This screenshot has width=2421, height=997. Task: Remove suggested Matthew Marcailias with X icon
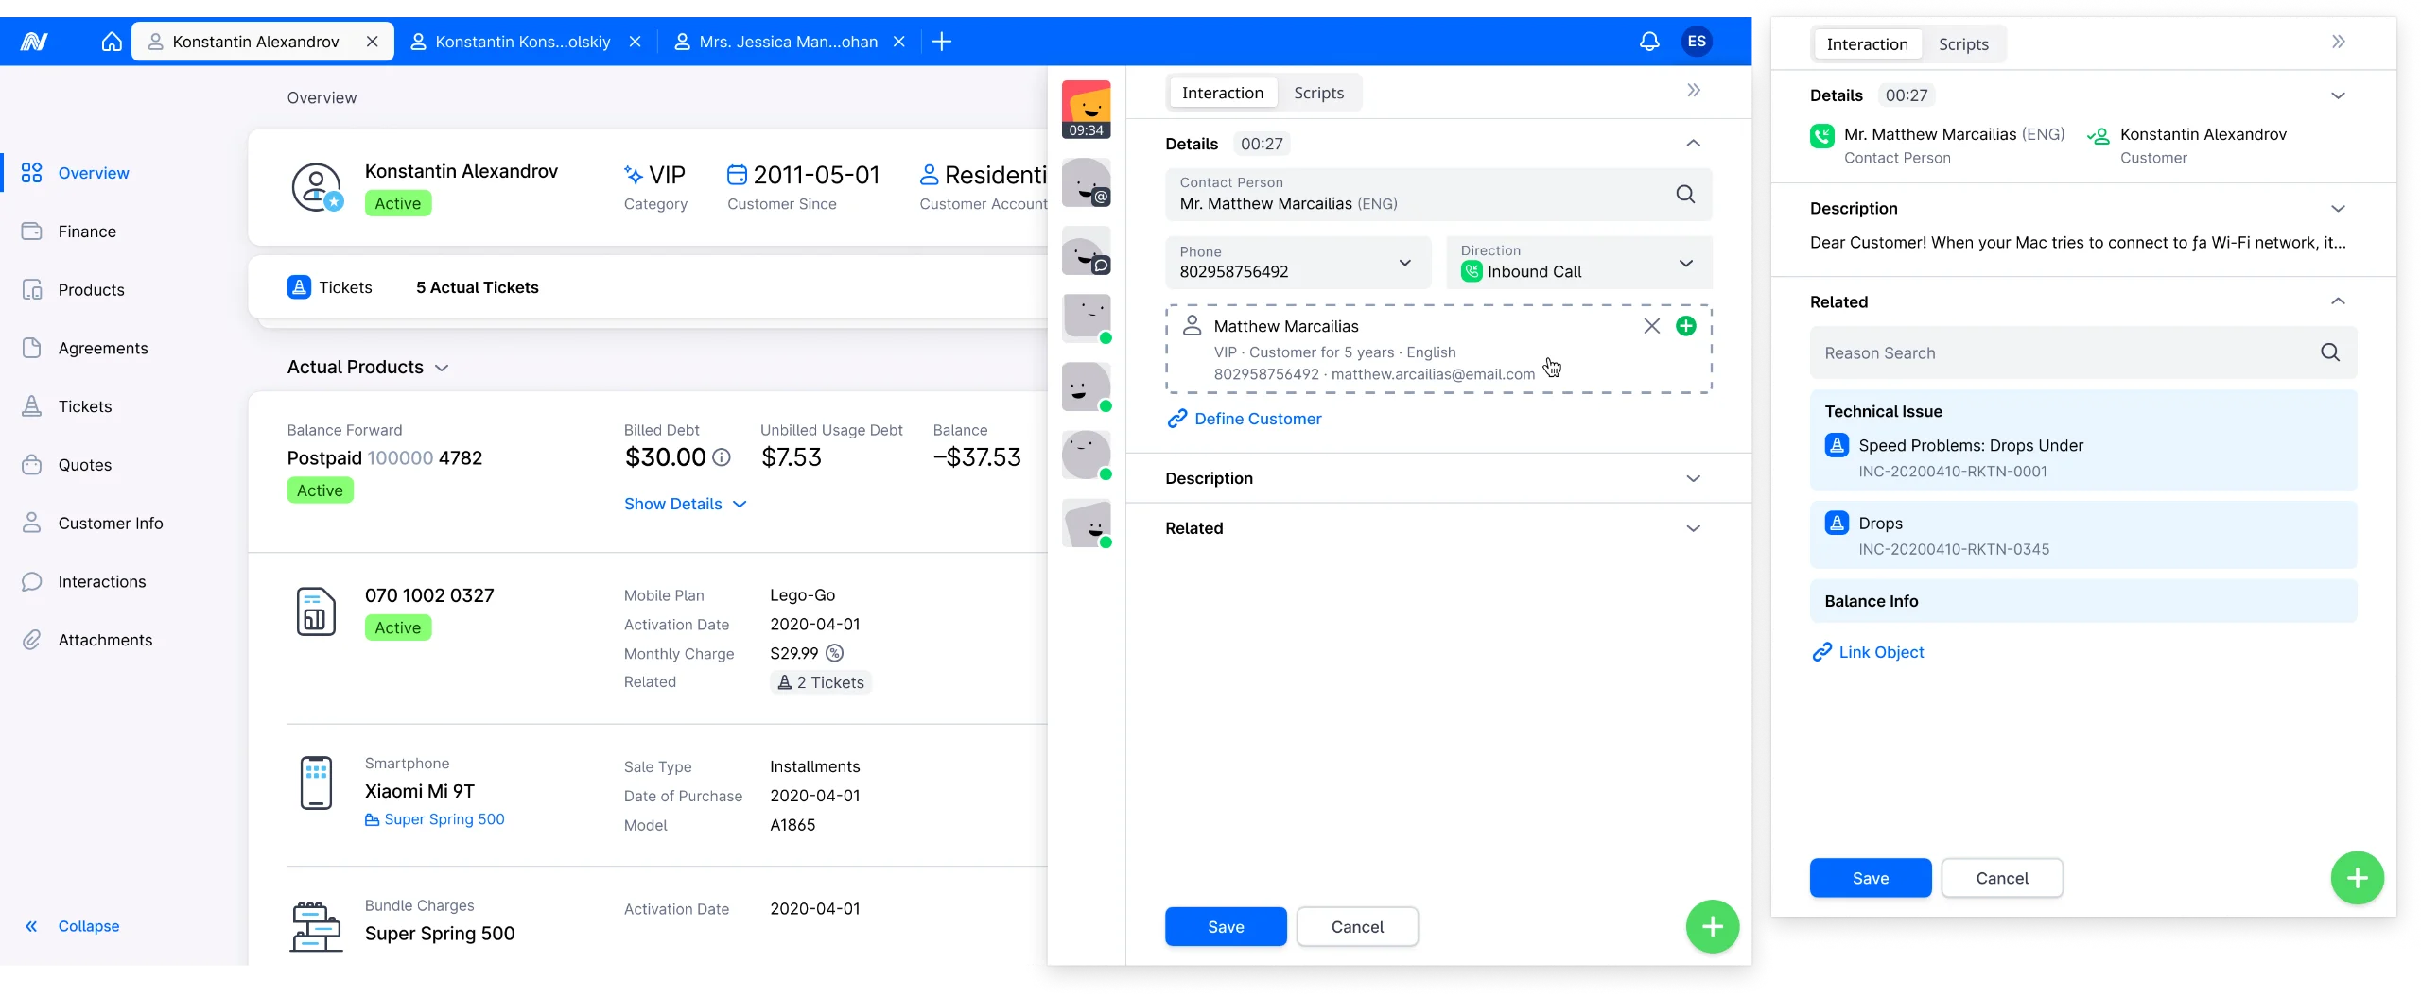pos(1652,326)
